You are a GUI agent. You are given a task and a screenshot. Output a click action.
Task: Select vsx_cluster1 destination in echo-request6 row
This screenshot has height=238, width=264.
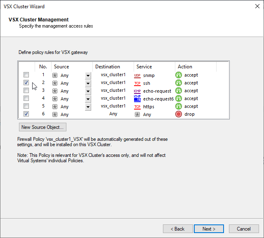[113, 98]
